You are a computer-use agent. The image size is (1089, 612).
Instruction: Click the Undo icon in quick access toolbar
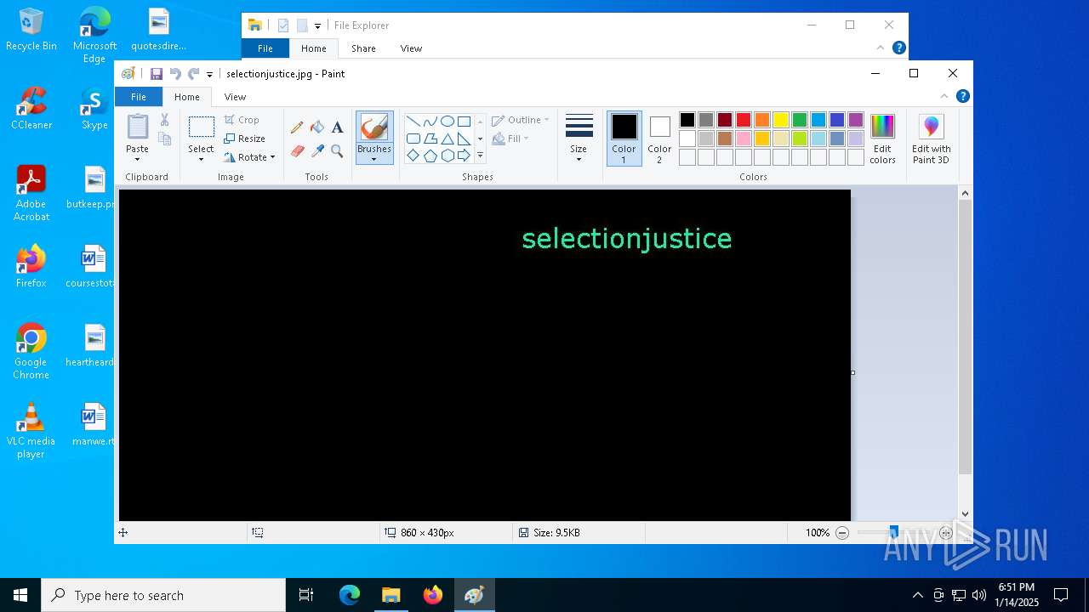(175, 74)
